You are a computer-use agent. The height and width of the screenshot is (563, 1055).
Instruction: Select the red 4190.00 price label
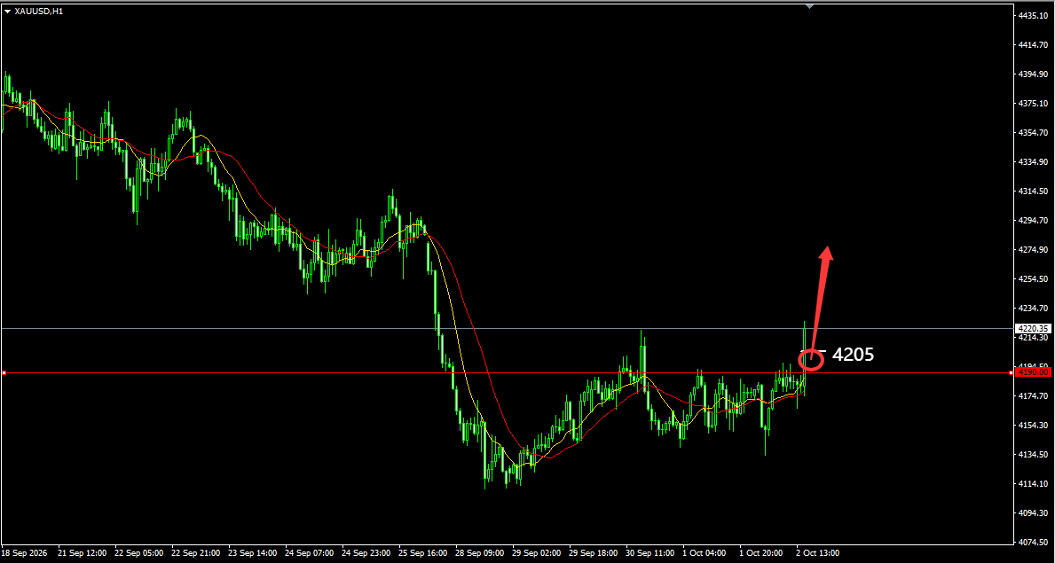1034,372
